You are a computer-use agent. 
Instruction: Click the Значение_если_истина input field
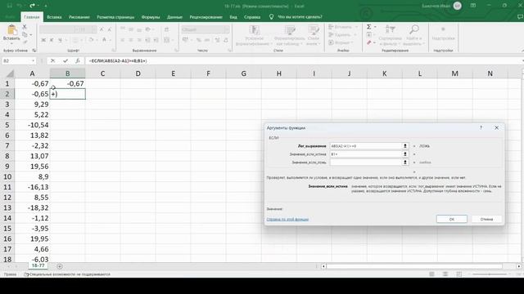tap(366, 154)
